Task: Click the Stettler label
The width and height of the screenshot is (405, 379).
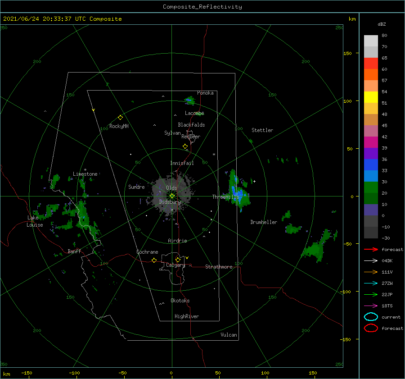Action: 262,130
